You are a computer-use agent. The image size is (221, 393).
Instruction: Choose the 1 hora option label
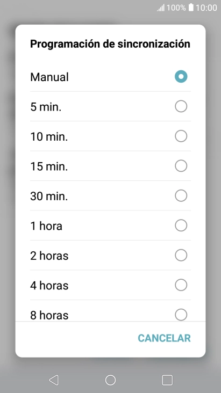point(46,226)
